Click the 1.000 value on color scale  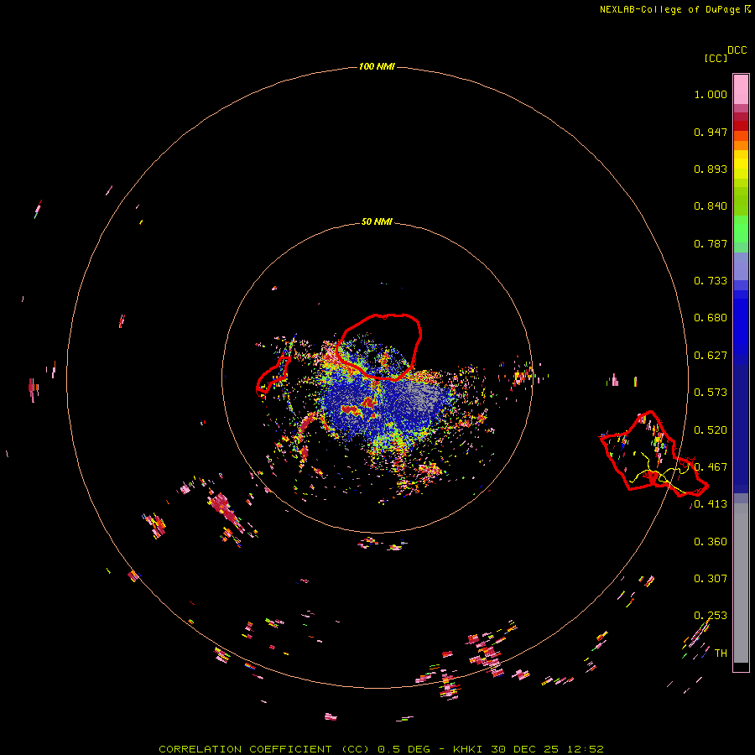[x=711, y=94]
